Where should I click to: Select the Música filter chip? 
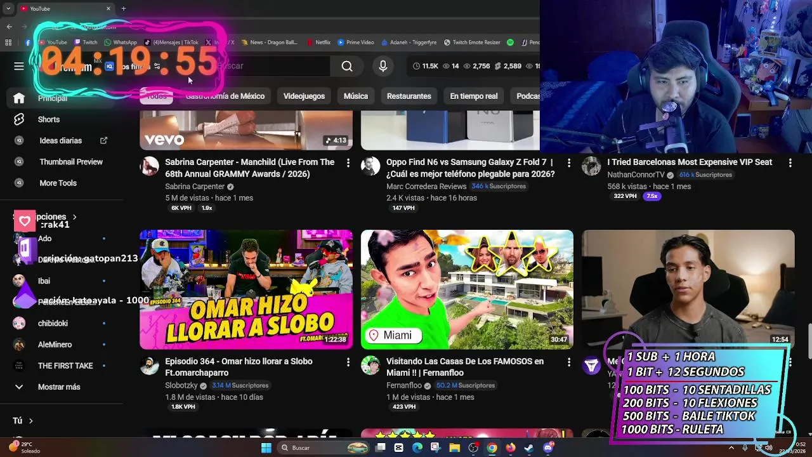point(356,96)
